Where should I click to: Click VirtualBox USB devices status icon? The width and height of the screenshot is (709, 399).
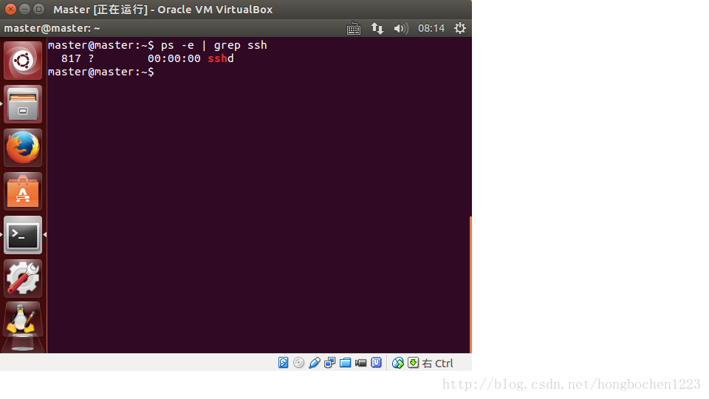(315, 363)
